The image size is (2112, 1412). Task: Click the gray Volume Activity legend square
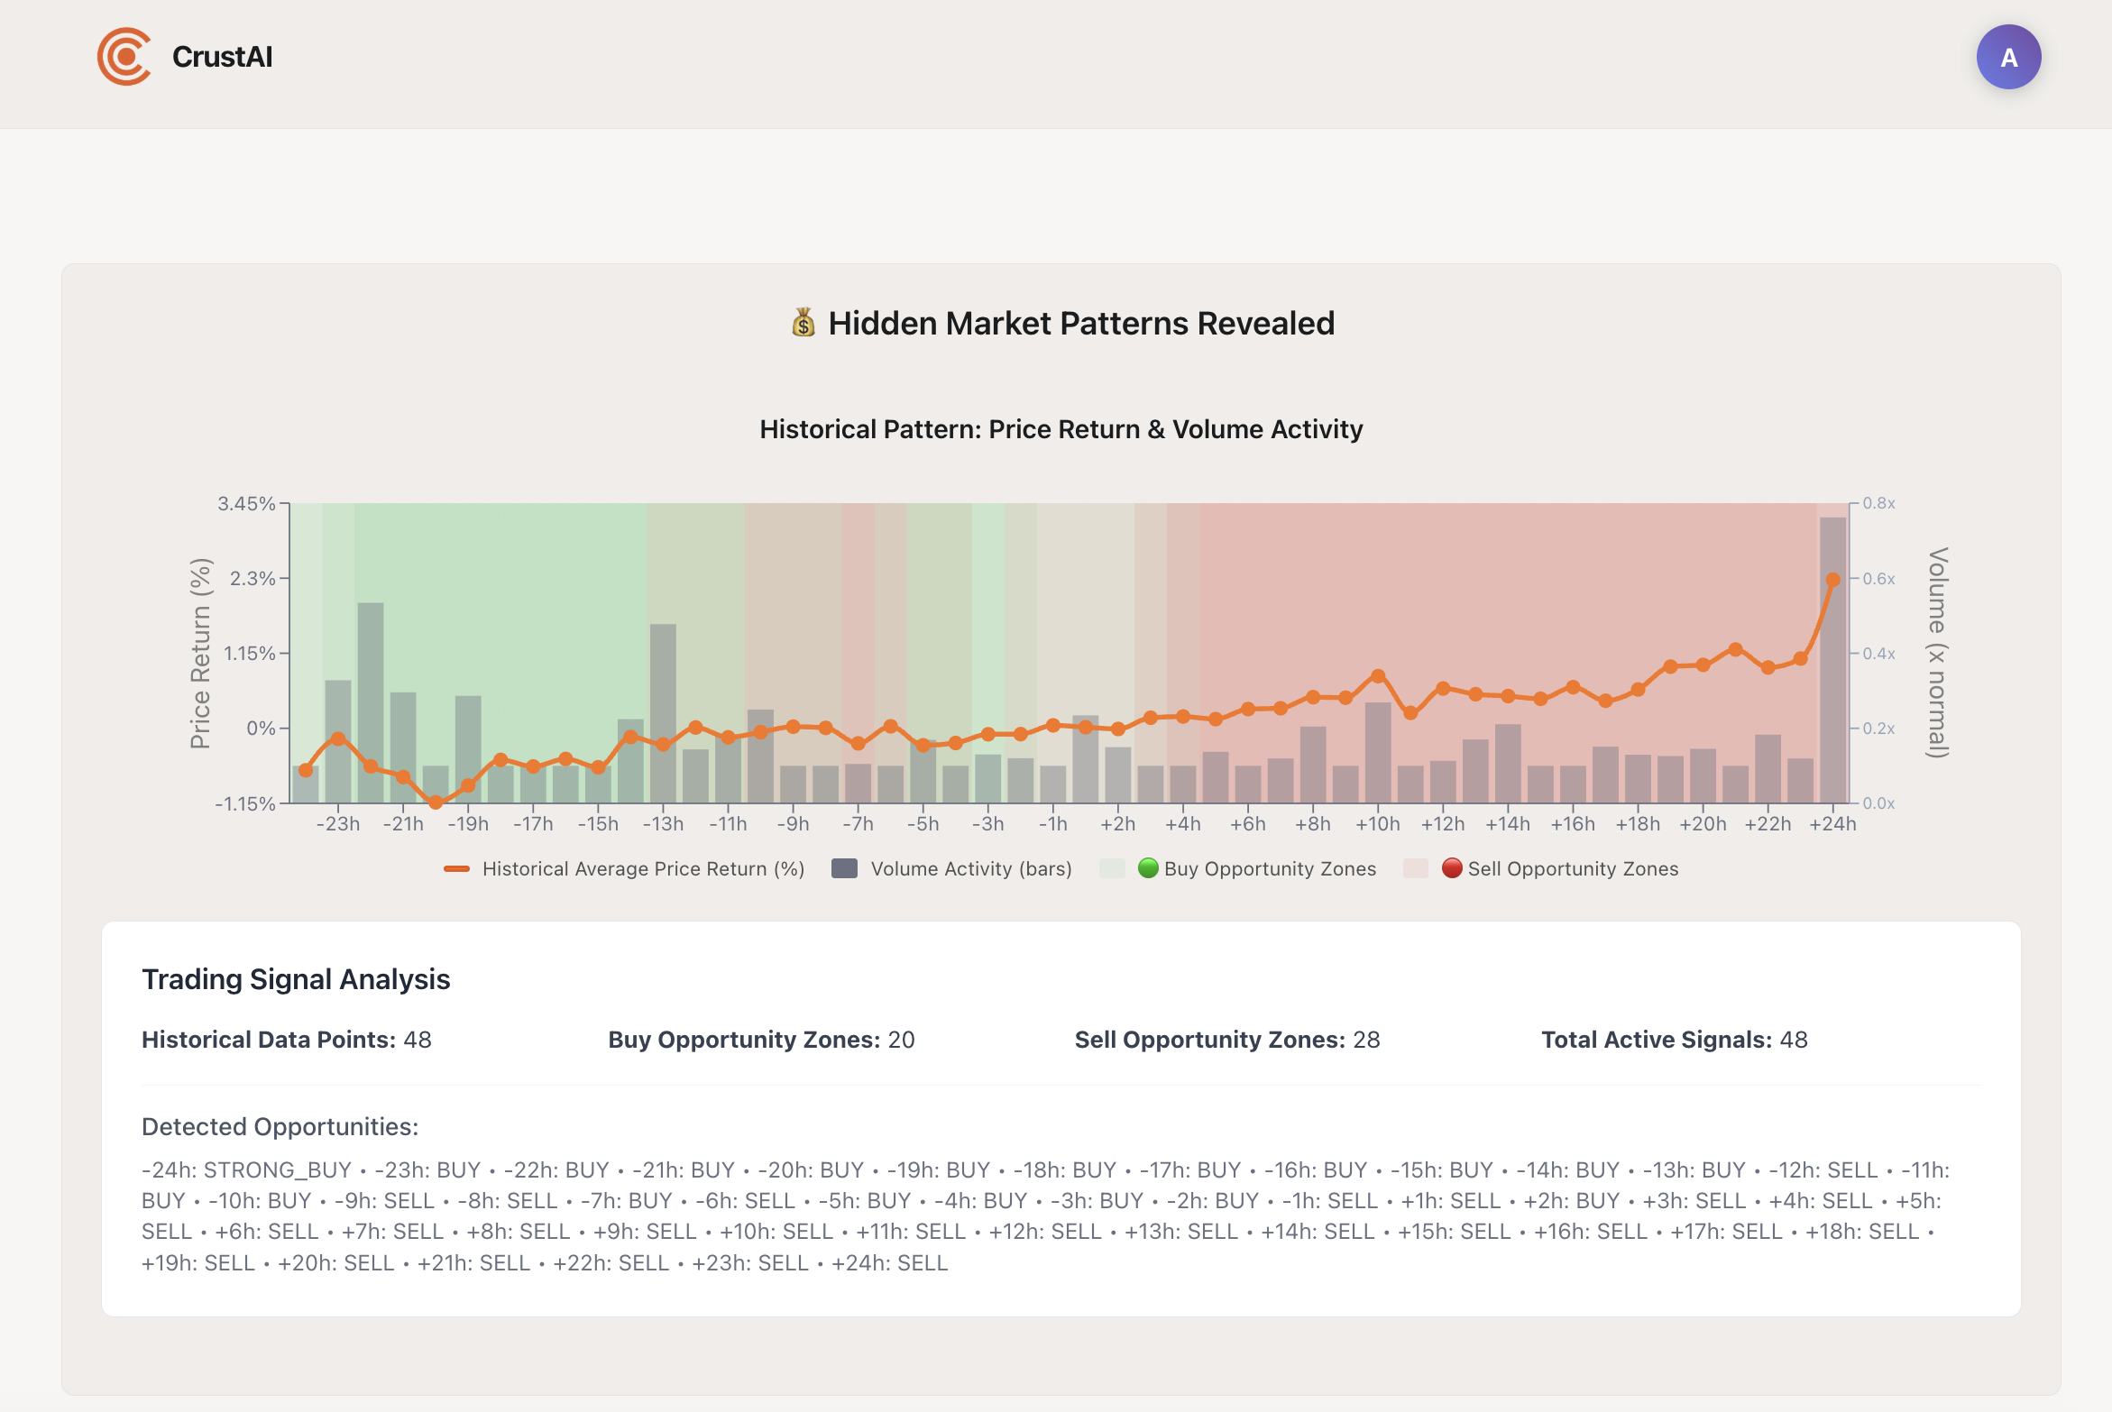pyautogui.click(x=844, y=868)
